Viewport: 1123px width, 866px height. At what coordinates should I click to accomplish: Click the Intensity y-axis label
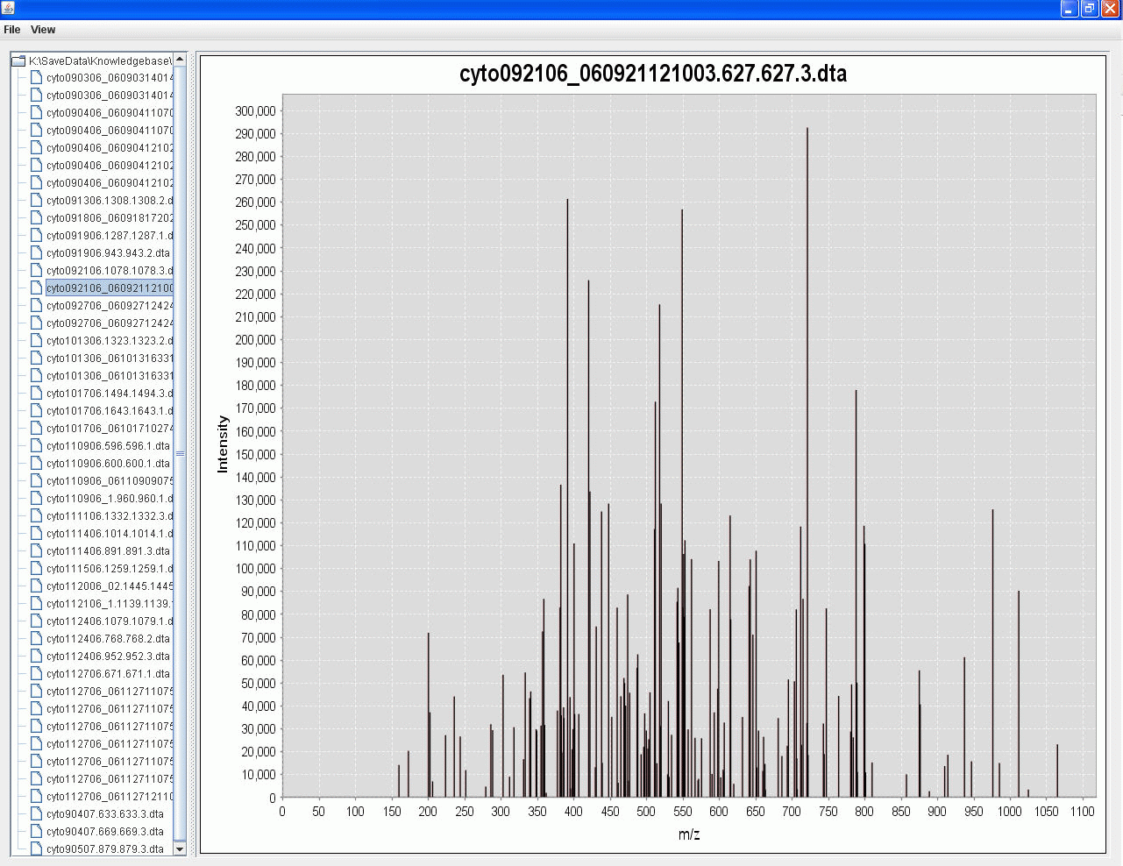pyautogui.click(x=223, y=444)
